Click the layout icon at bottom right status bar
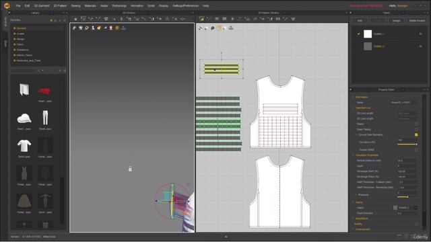Viewport: 431px width, 242px height. 399,237
